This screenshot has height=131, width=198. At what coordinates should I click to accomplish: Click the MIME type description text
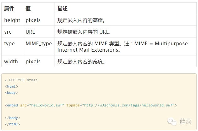point(122,47)
